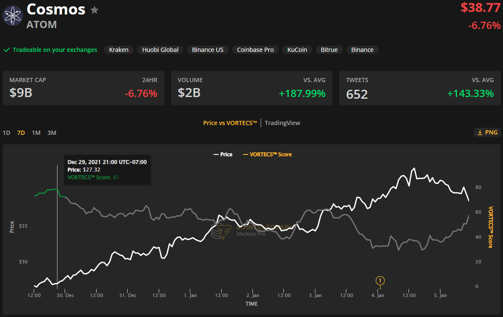This screenshot has width=503, height=317.
Task: Click the Market Cap stats card
Action: (x=83, y=88)
